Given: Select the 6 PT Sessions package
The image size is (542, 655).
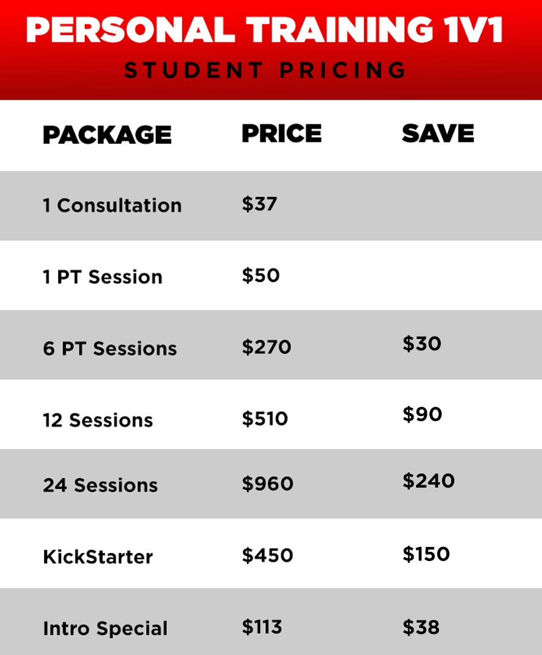Looking at the screenshot, I should [x=110, y=348].
